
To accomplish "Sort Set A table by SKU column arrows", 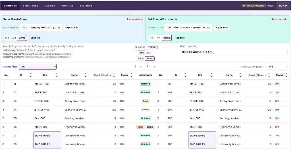I will pos(57,75).
